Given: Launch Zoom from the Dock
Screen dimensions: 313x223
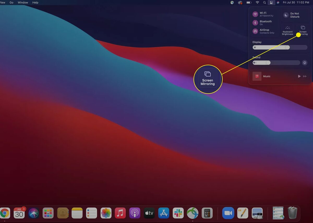Looking at the screenshot, I should pyautogui.click(x=228, y=213).
